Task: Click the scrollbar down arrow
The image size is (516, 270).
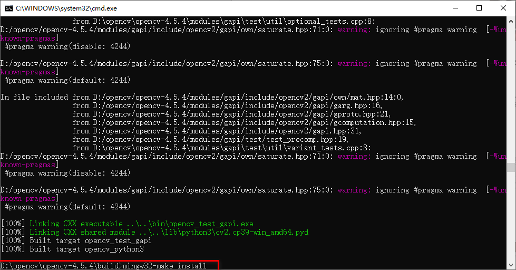Action: point(511,265)
